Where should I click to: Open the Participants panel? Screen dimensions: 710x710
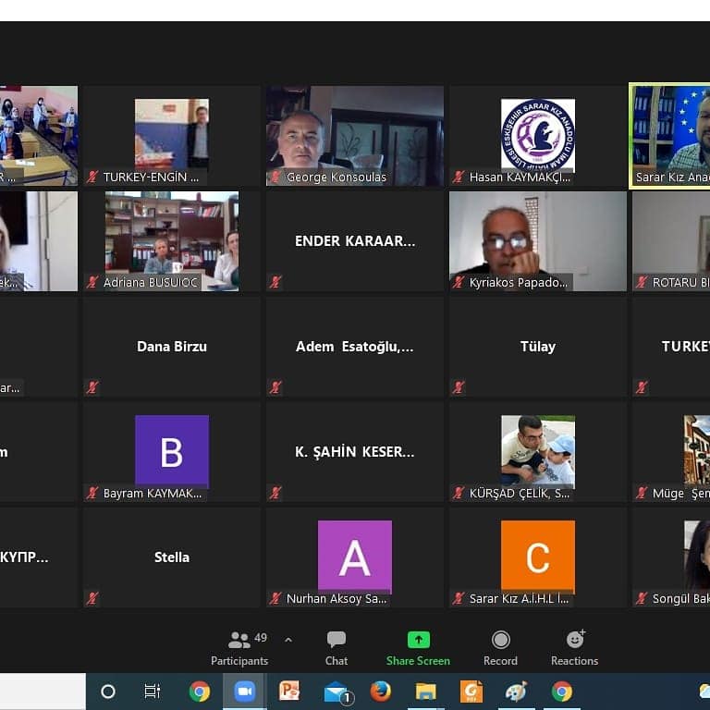pyautogui.click(x=239, y=647)
